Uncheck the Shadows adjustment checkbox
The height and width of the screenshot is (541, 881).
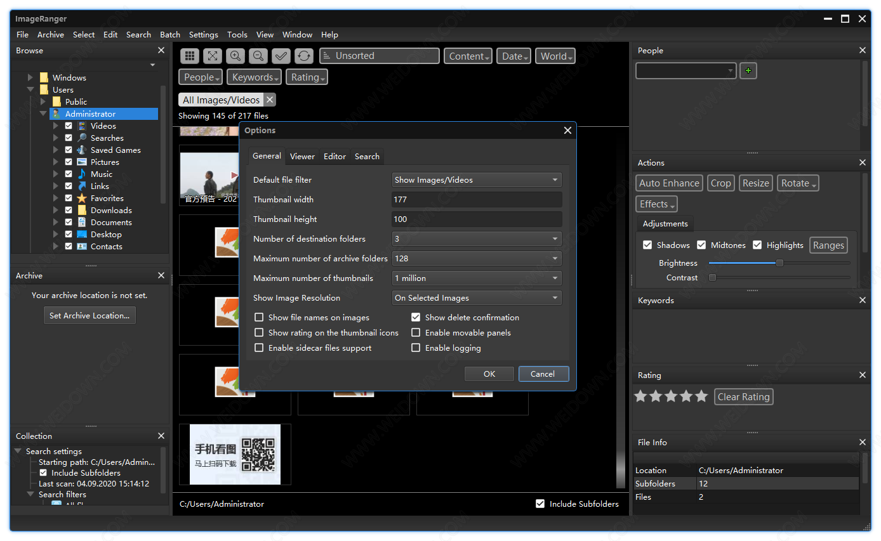tap(647, 245)
